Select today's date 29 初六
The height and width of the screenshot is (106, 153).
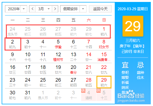tap(104, 82)
